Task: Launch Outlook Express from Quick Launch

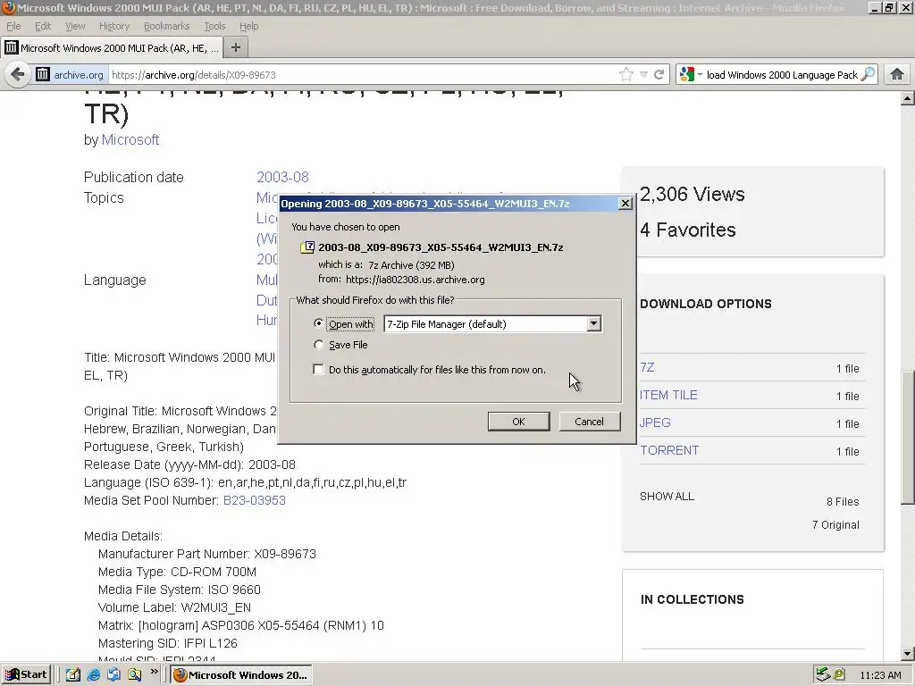Action: tap(113, 675)
